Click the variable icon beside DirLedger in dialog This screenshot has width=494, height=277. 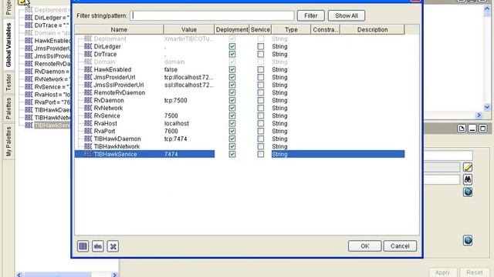point(88,46)
